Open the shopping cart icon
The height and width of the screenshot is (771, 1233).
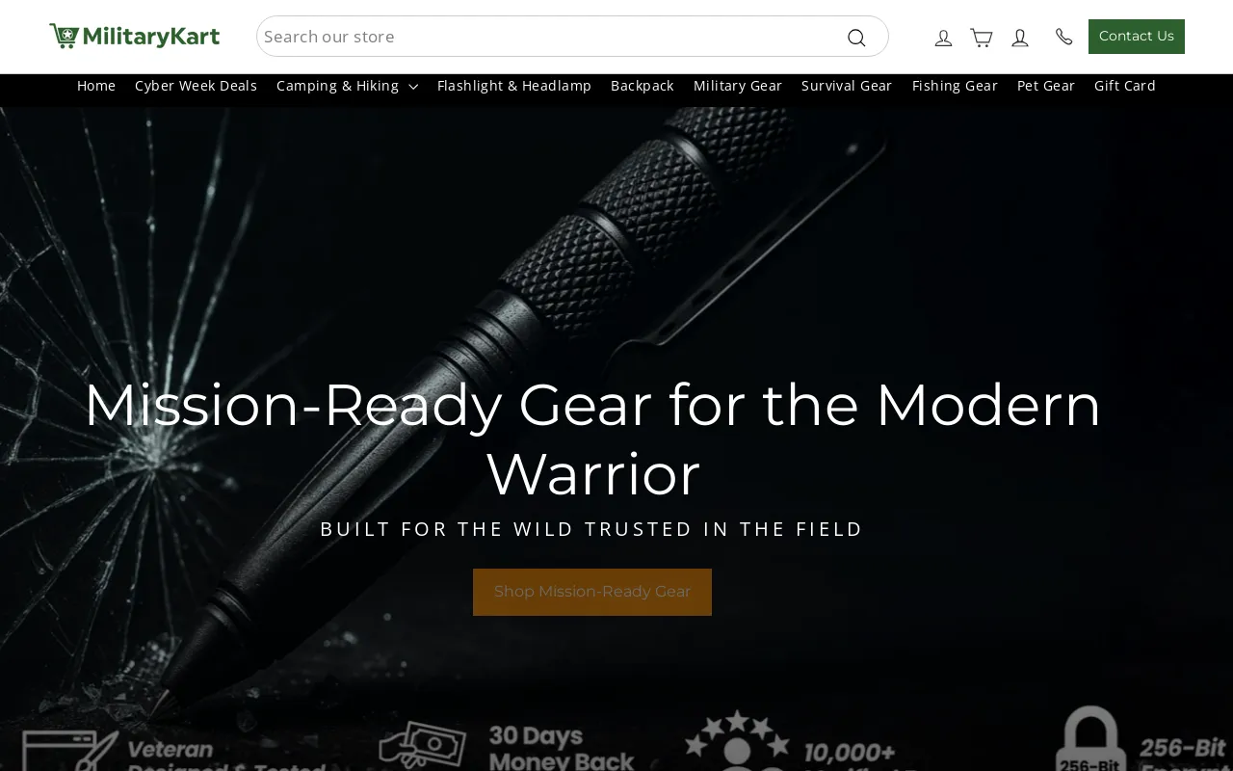(x=982, y=38)
